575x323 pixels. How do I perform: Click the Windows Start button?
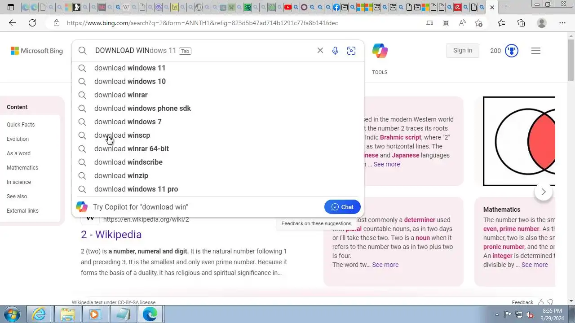click(12, 314)
